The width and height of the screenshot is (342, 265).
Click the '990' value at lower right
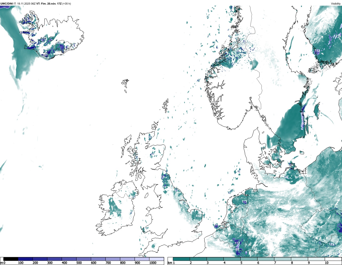point(312,249)
